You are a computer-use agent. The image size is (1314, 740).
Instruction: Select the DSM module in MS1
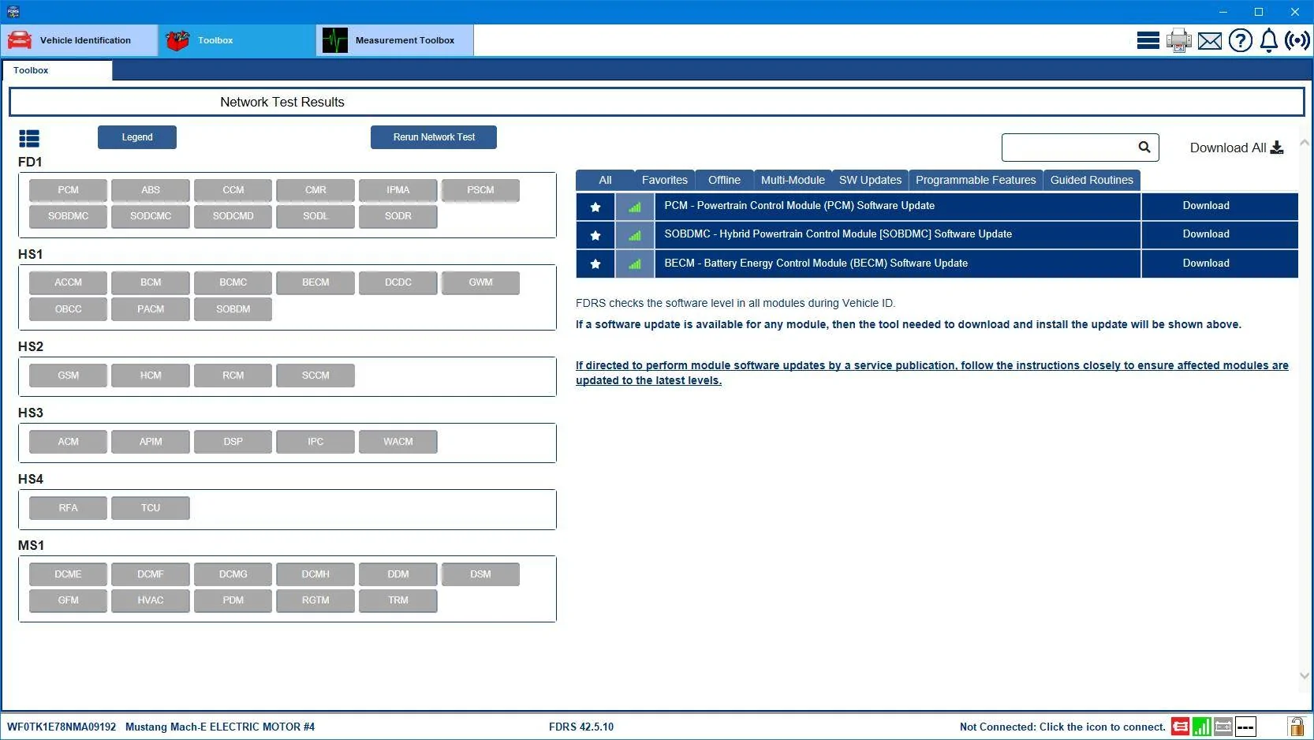click(x=480, y=574)
